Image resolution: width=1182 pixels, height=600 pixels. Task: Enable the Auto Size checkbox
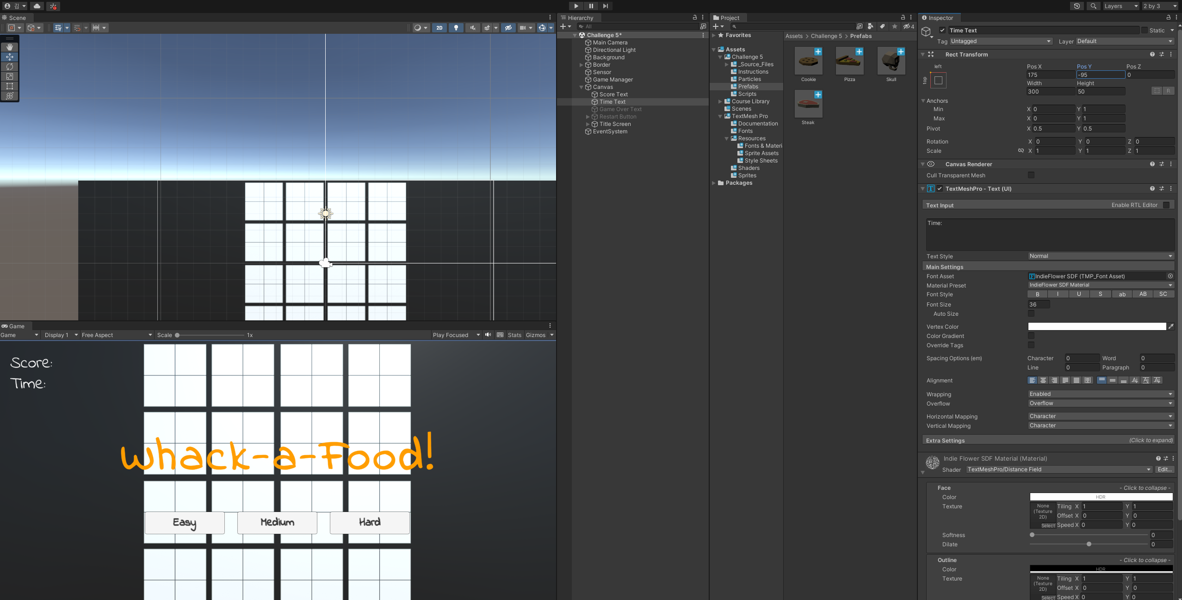[x=1031, y=313]
